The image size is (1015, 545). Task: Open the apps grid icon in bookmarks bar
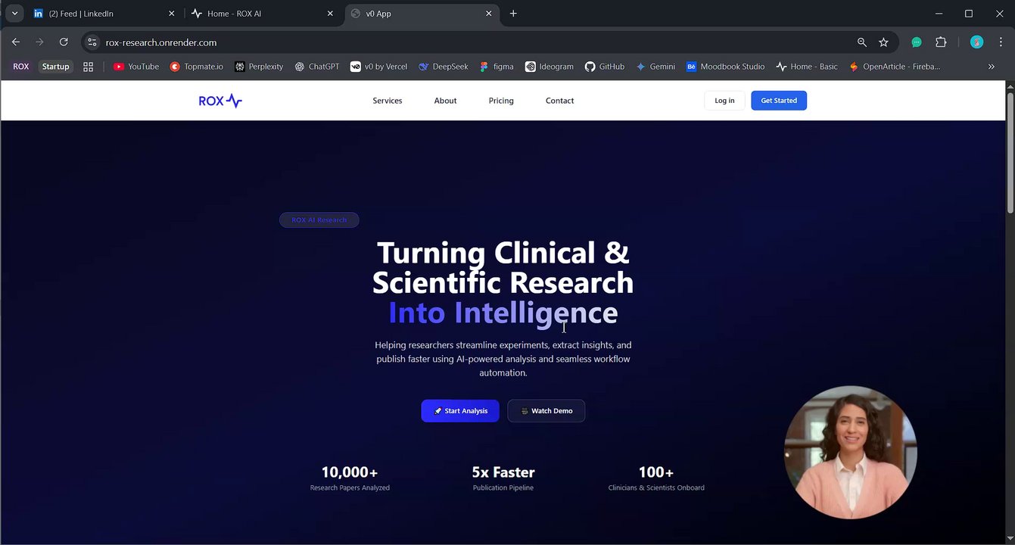(x=88, y=67)
